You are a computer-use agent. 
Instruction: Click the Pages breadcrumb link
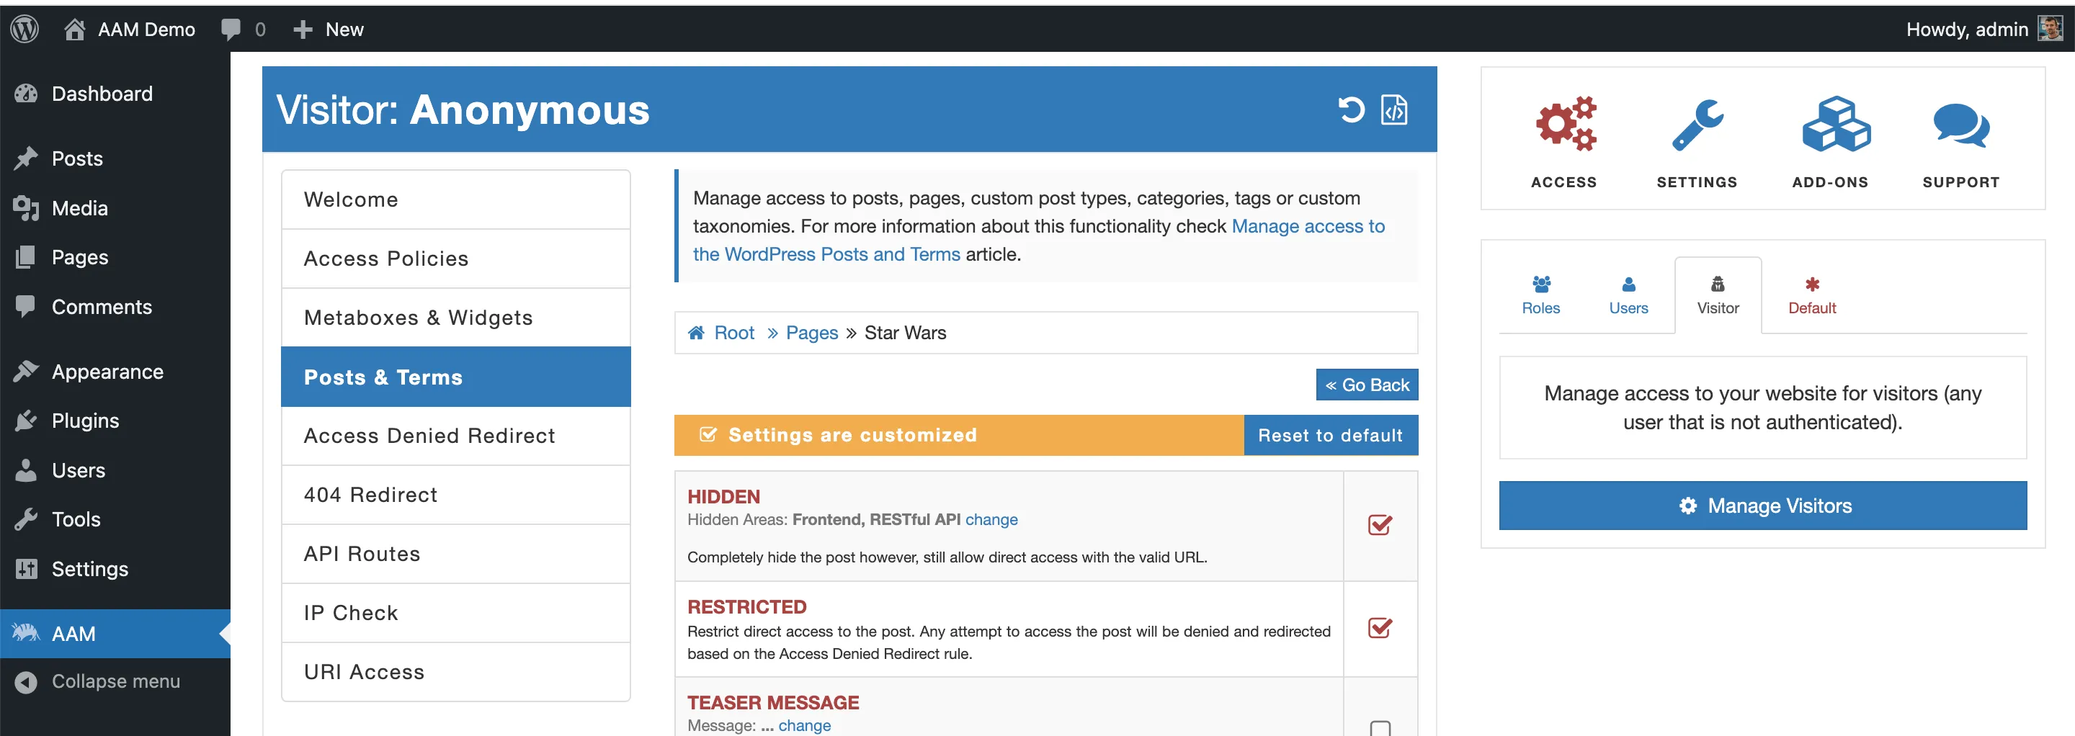812,333
